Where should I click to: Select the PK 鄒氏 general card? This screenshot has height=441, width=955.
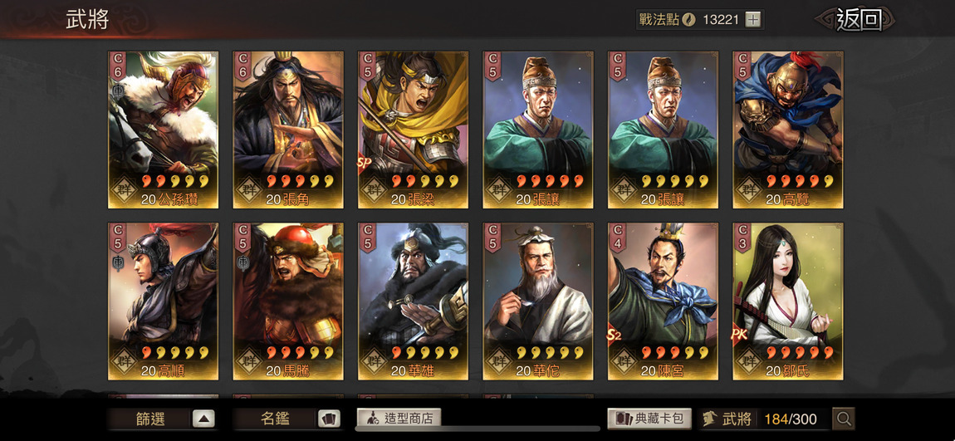coord(788,301)
